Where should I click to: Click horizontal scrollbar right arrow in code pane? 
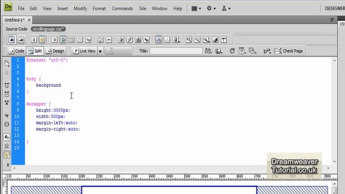tap(328, 168)
